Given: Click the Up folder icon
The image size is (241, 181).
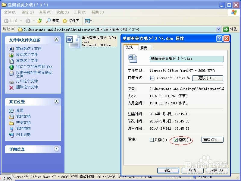Looking at the screenshot, I should [40, 21].
